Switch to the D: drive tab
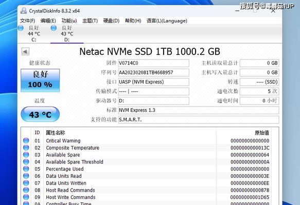The width and height of the screenshot is (300, 205). pyautogui.click(x=67, y=34)
